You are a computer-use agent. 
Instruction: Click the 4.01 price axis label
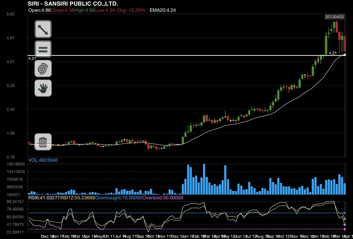pyautogui.click(x=11, y=62)
